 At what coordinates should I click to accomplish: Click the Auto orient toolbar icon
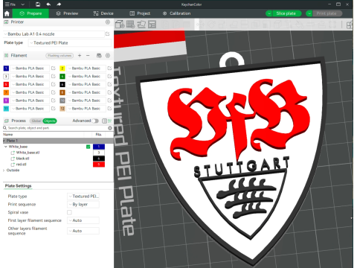tap(141, 25)
